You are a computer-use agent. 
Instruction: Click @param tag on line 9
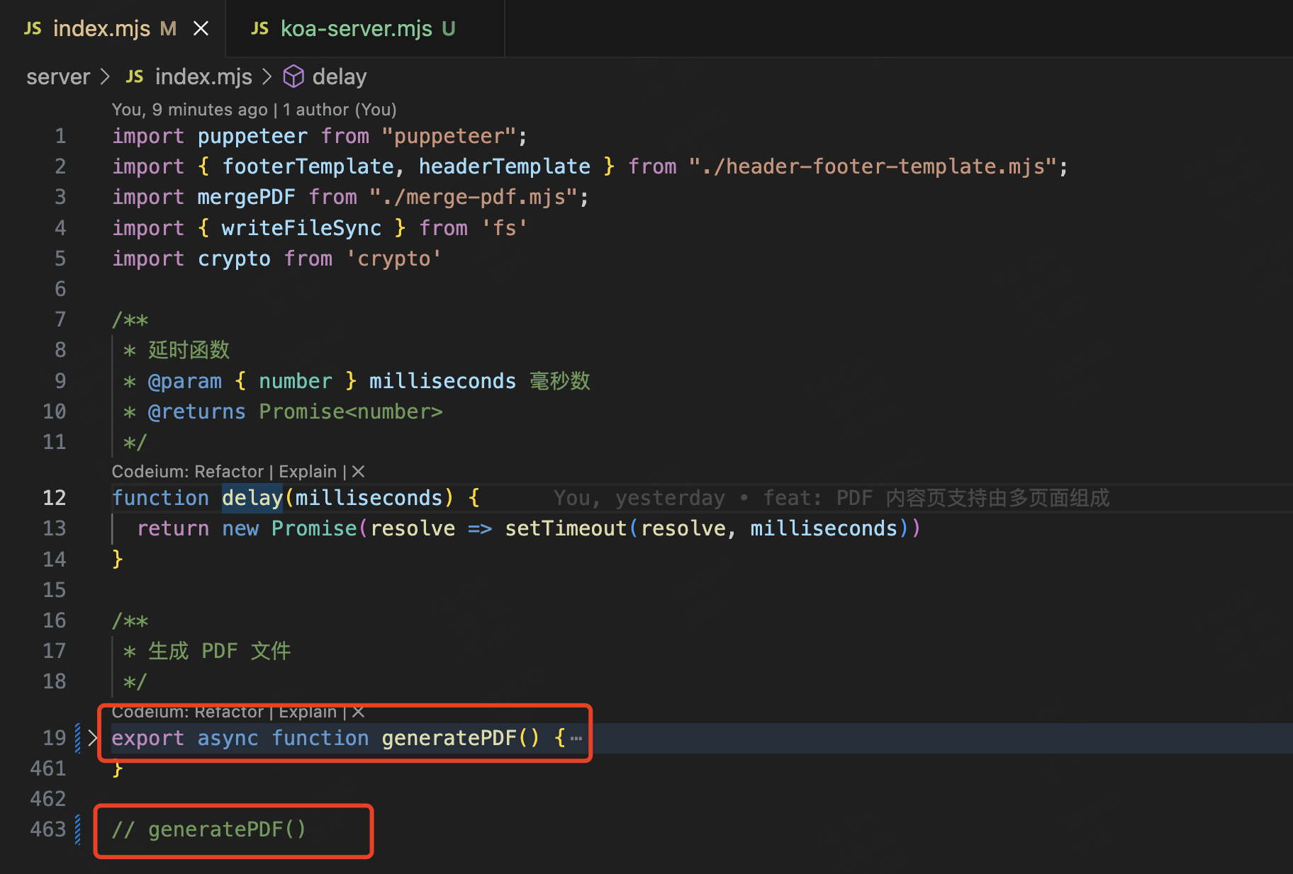tap(184, 381)
